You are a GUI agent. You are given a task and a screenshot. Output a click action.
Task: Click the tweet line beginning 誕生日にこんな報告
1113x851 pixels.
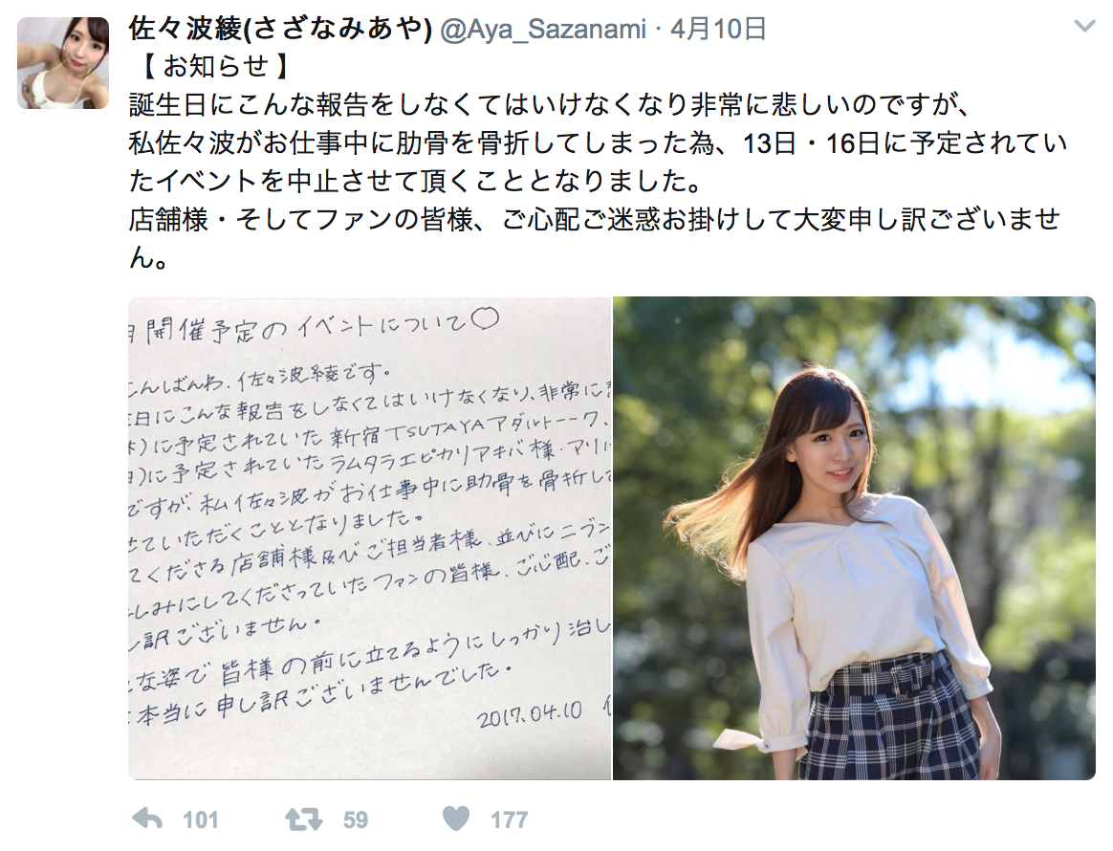click(550, 104)
